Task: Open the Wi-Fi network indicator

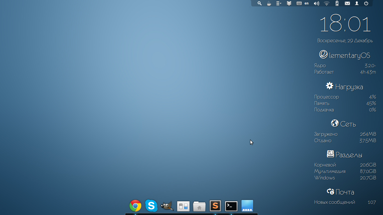Action: point(327,3)
